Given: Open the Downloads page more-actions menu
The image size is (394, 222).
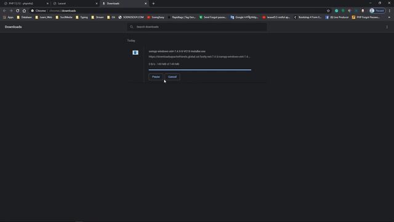Looking at the screenshot, I should pyautogui.click(x=387, y=27).
